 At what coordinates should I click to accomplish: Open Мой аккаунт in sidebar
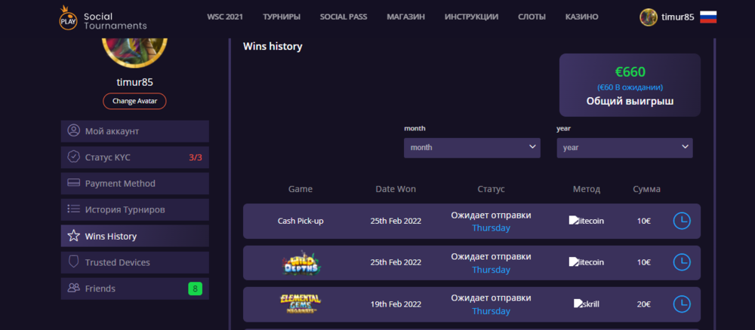pos(134,131)
